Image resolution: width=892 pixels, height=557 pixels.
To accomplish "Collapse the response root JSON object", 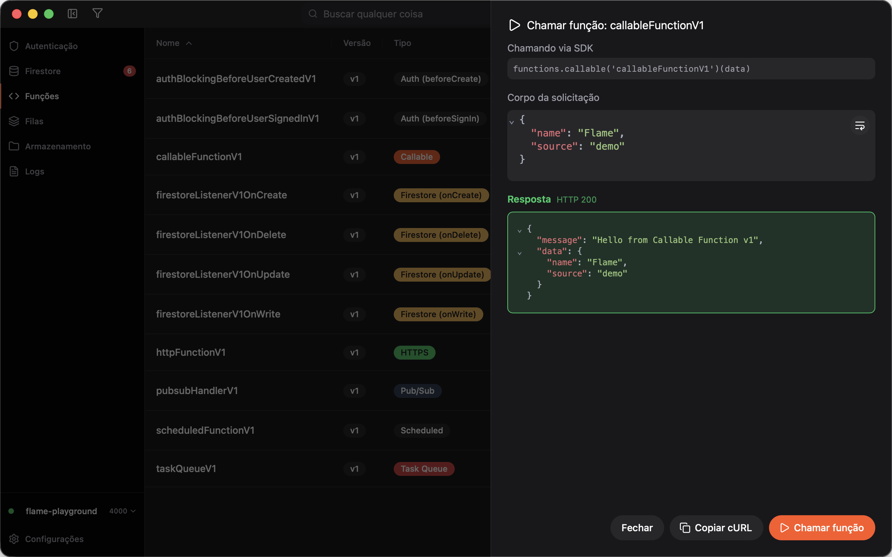I will [520, 231].
